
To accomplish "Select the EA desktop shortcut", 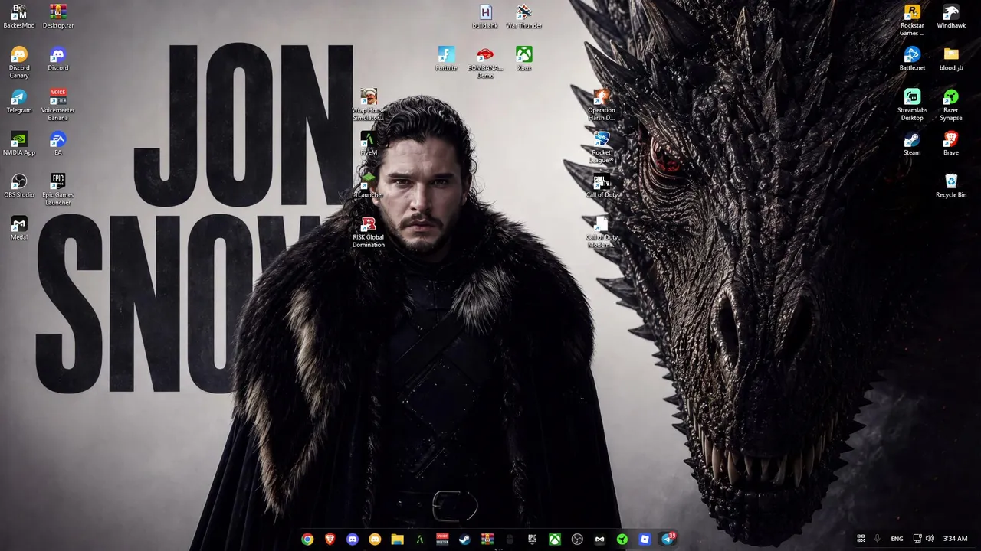I will click(x=58, y=144).
